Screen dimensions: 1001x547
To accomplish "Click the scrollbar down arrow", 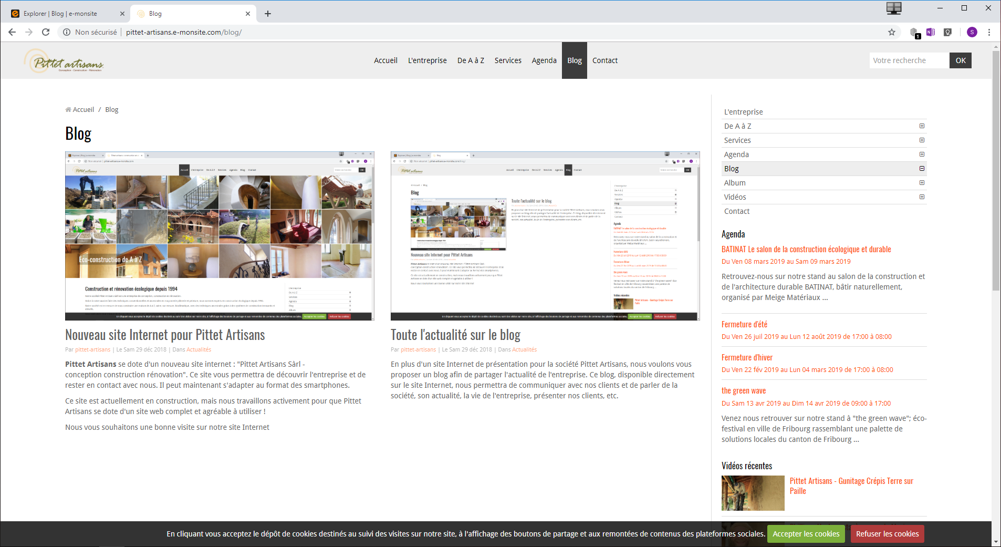I will (996, 542).
